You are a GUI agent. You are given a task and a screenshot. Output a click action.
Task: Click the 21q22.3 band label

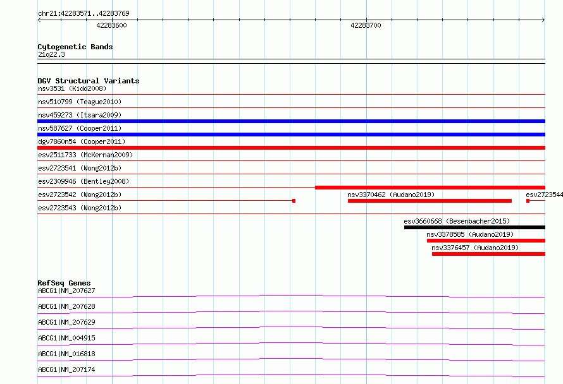(x=51, y=54)
